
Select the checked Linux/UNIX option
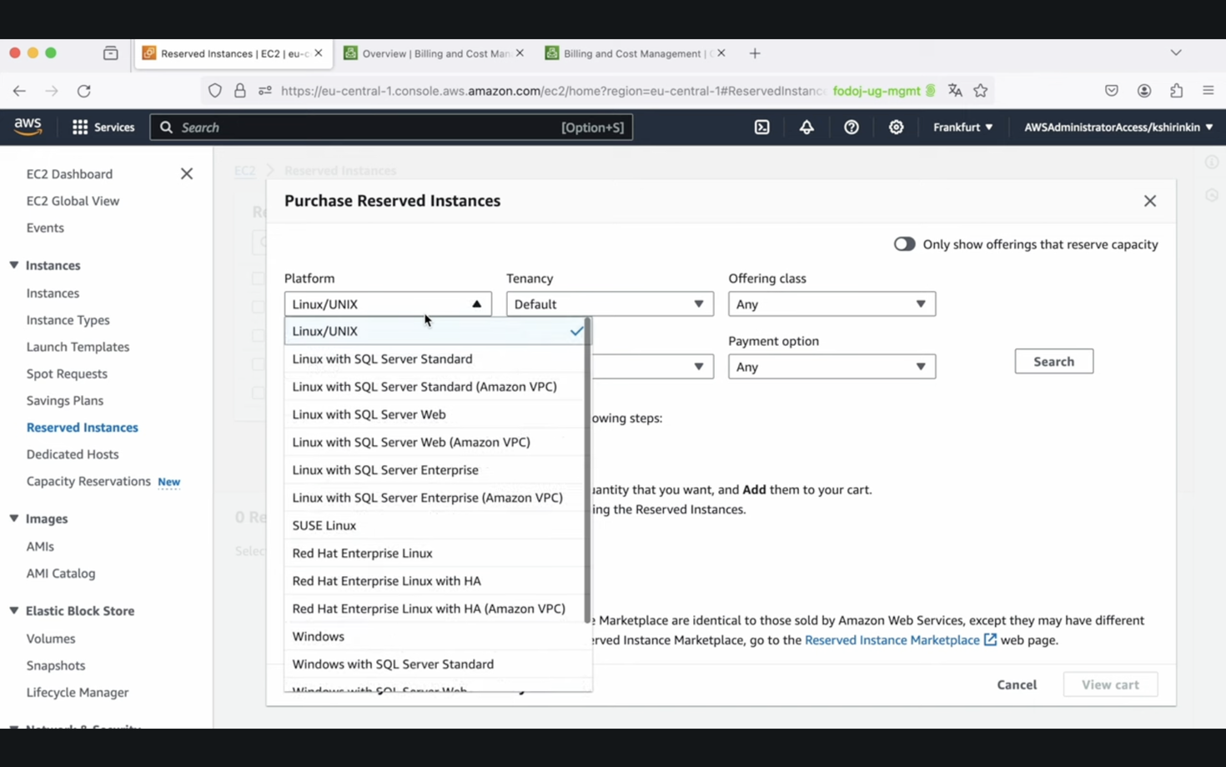[x=435, y=331]
